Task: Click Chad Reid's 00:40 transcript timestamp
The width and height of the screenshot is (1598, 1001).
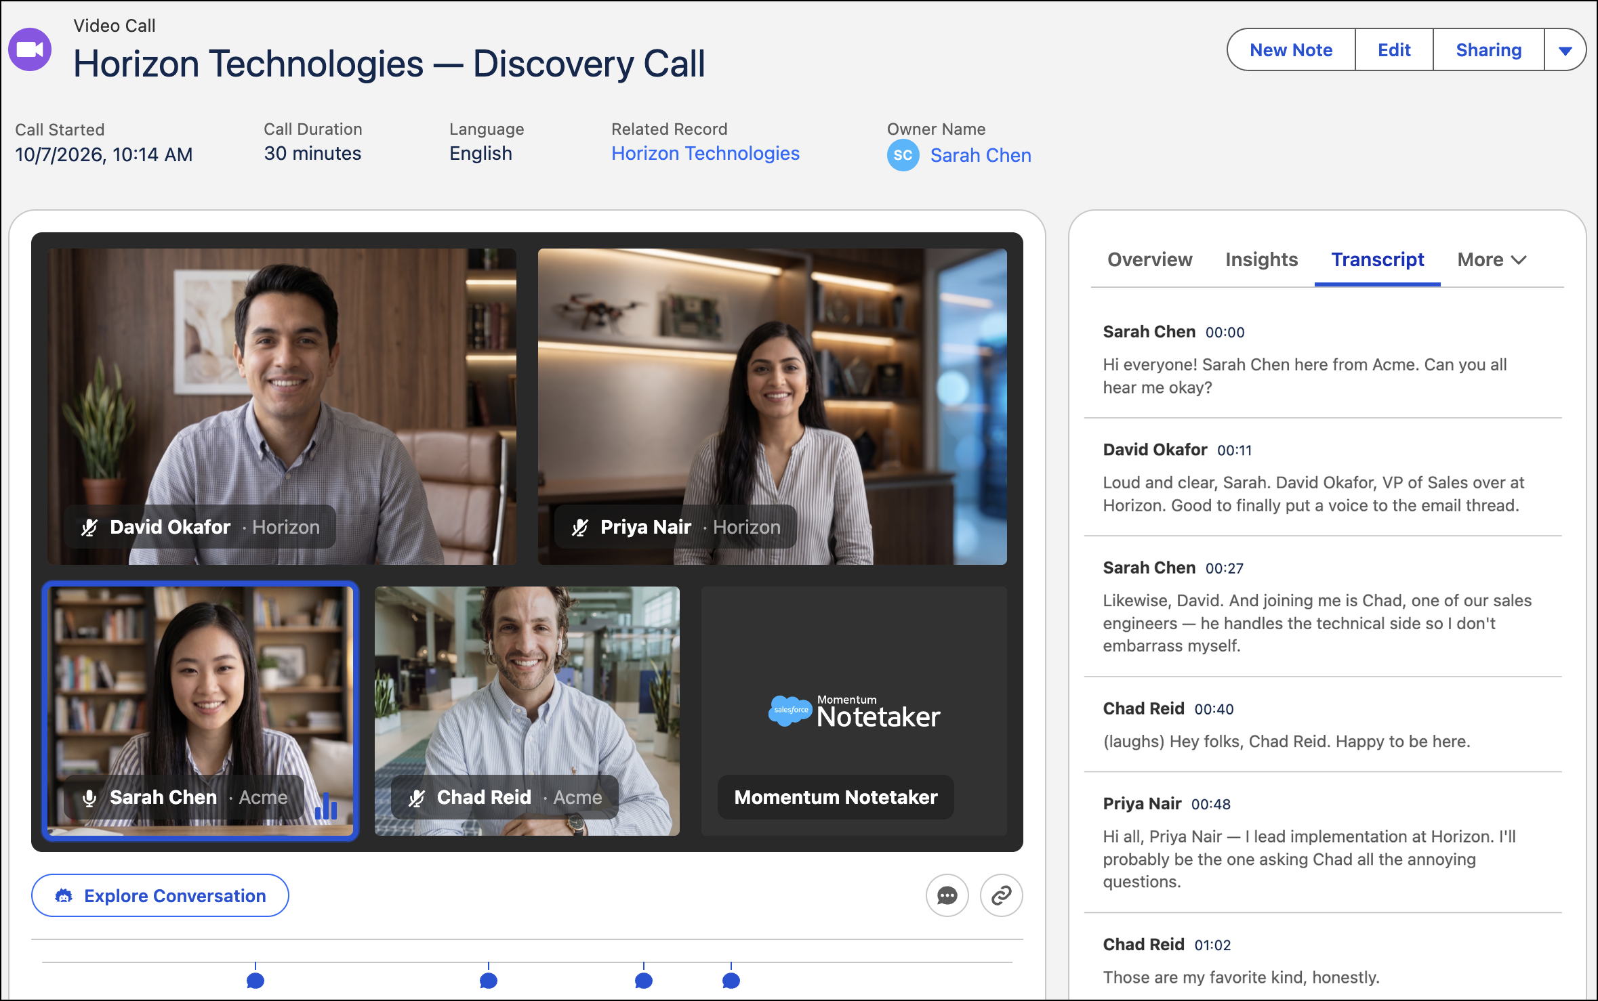Action: point(1214,709)
